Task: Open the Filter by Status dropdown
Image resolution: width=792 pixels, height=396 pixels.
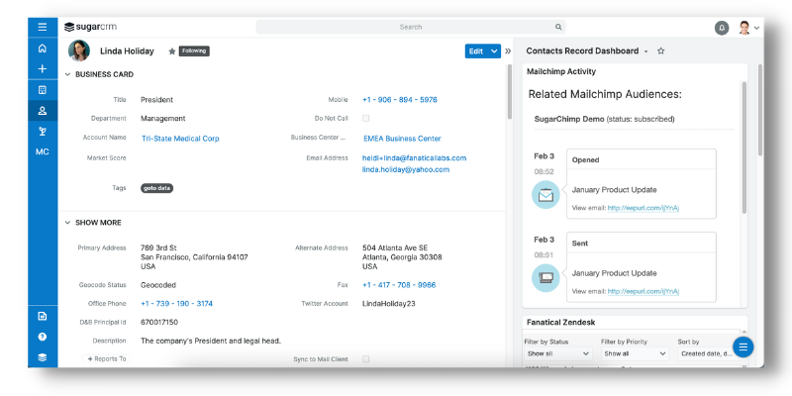Action: pyautogui.click(x=557, y=353)
